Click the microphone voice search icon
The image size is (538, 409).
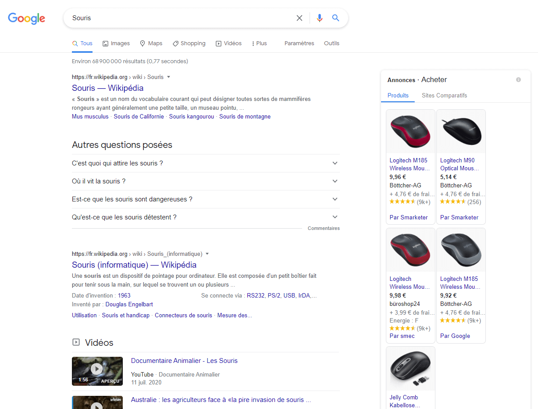(x=320, y=18)
